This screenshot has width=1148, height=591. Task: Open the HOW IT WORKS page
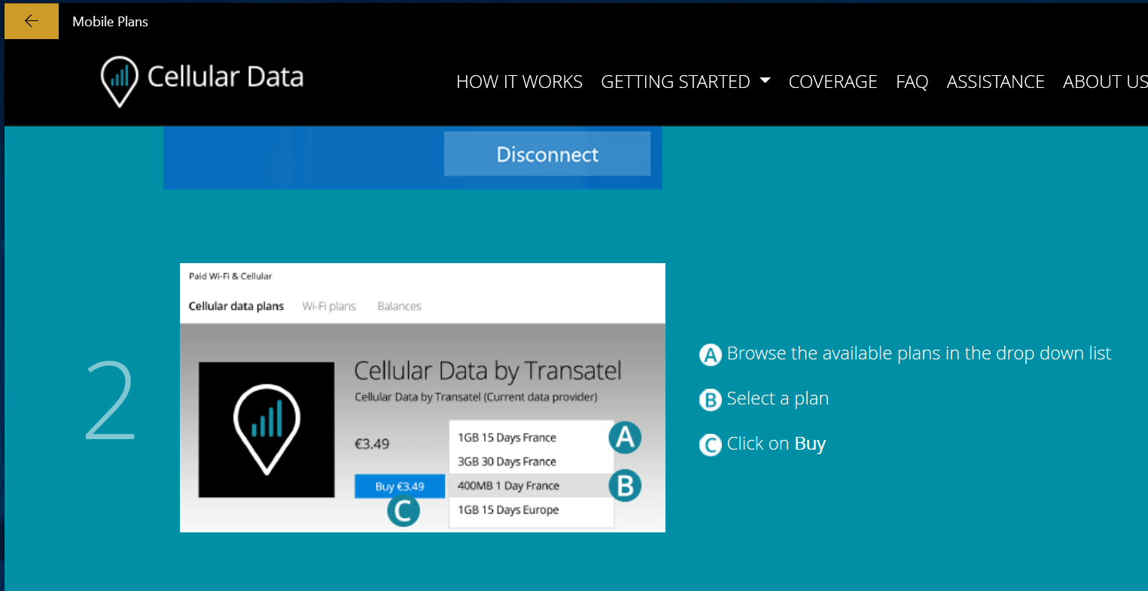click(519, 81)
